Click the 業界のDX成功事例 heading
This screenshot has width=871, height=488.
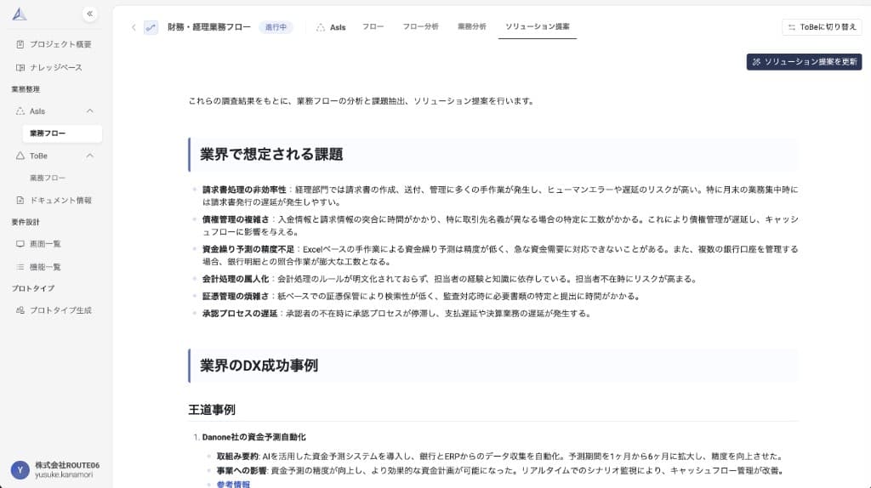[x=259, y=366]
